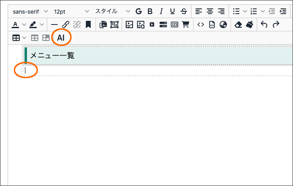The height and width of the screenshot is (186, 293).
Task: Place cursor in empty paragraph below heading
Action: pos(157,70)
